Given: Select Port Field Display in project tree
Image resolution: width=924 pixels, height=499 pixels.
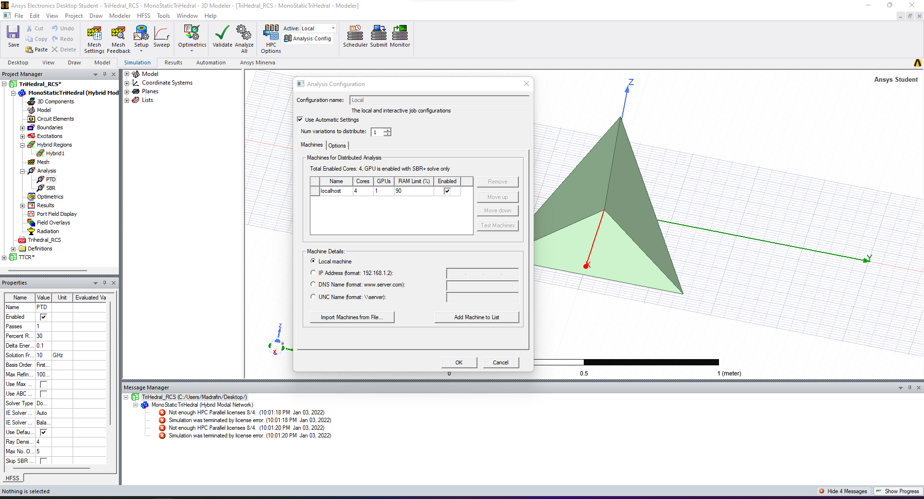Looking at the screenshot, I should (57, 214).
